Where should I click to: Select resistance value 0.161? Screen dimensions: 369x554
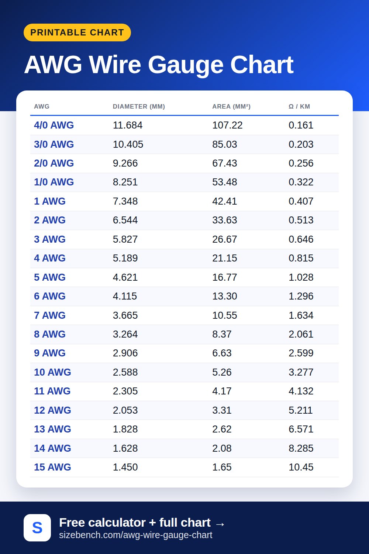(x=301, y=125)
